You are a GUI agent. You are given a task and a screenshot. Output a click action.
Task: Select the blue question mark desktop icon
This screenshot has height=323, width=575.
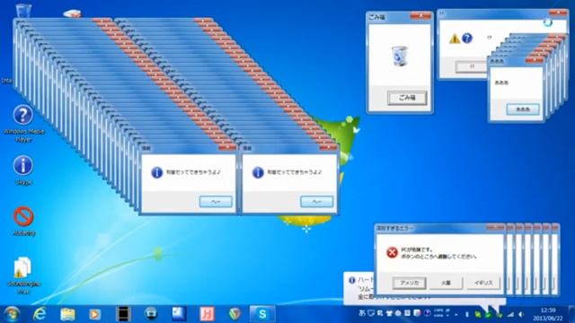pos(23,115)
